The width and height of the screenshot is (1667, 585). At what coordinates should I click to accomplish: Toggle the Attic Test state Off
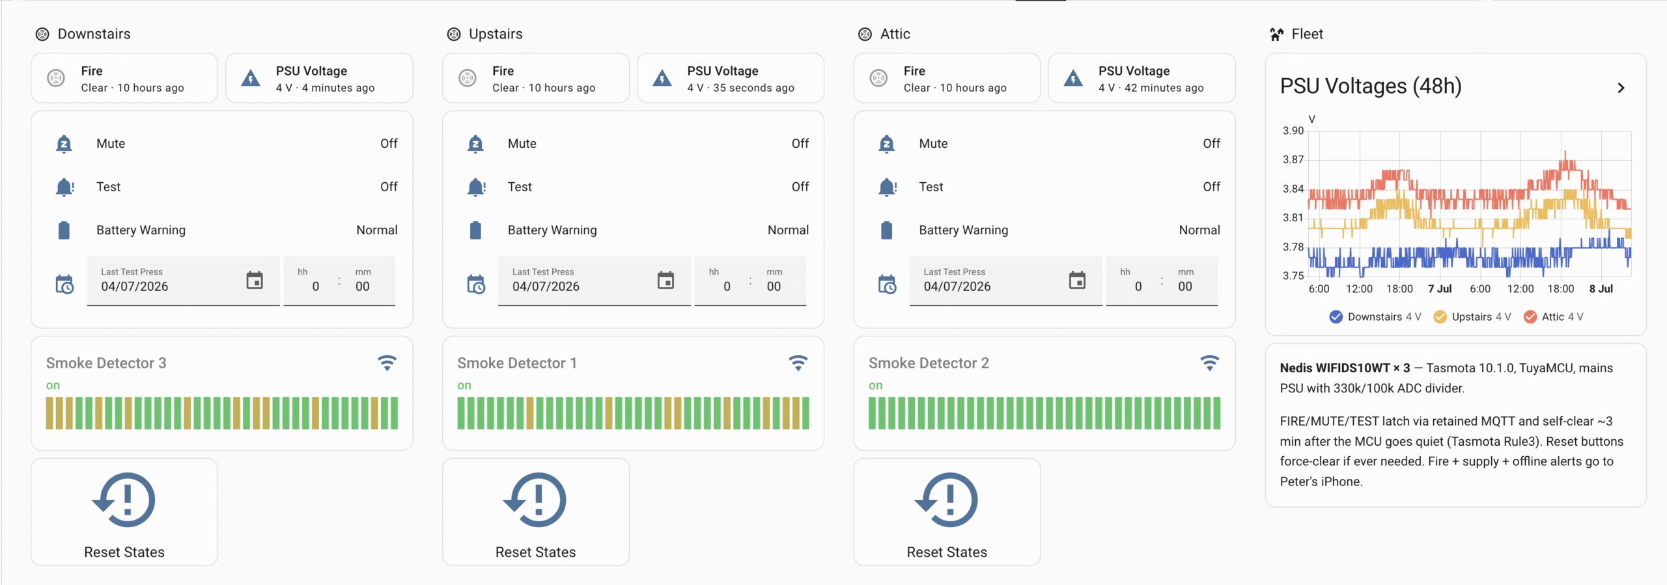[1212, 187]
